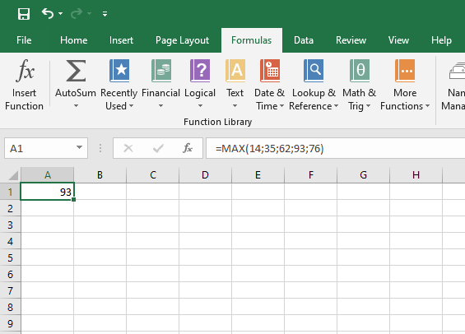Open the Financial functions icon

pyautogui.click(x=161, y=71)
